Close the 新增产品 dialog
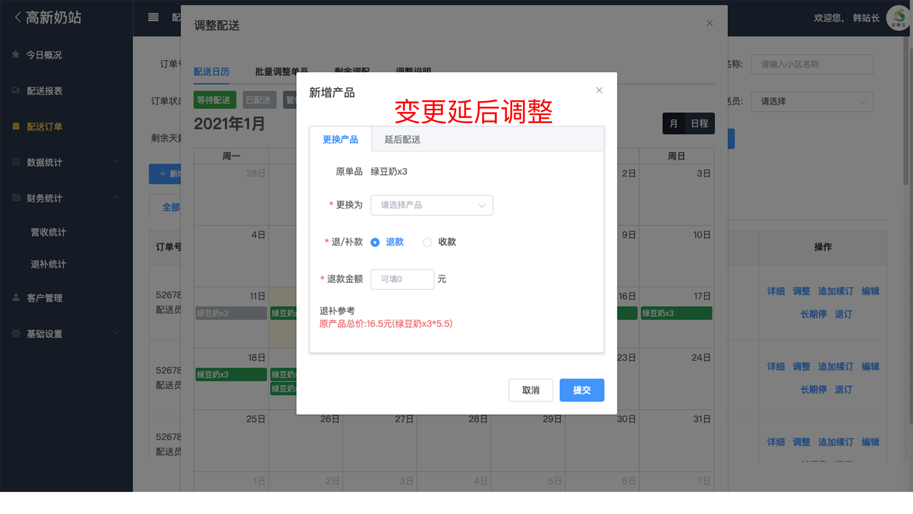The width and height of the screenshot is (913, 514). tap(599, 90)
